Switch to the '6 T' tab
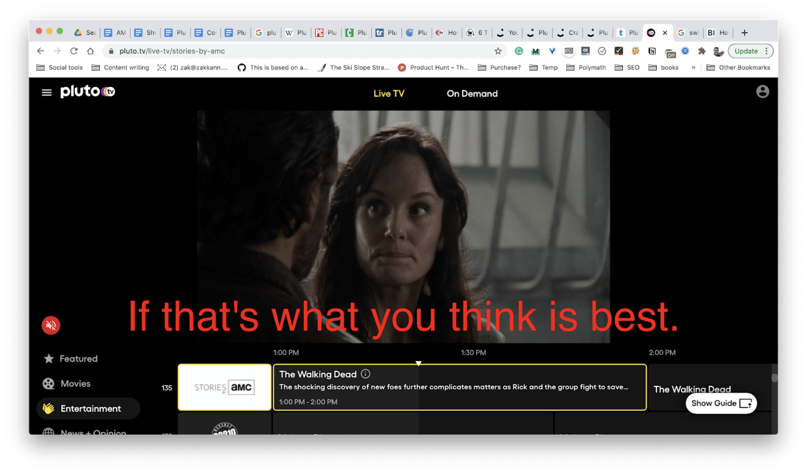This screenshot has height=473, width=807. click(x=477, y=33)
